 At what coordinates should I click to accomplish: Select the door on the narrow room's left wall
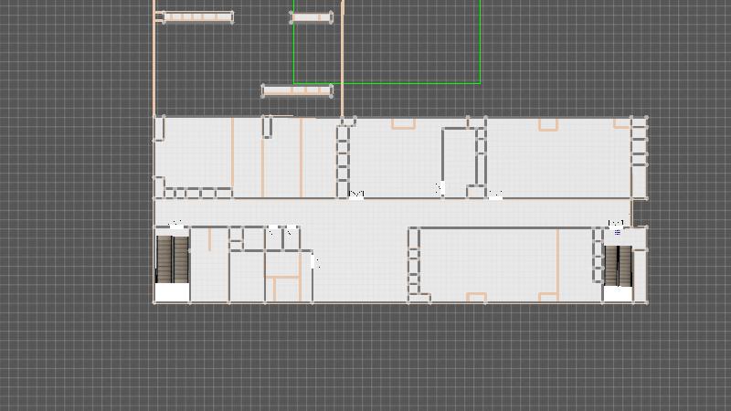[x=440, y=188]
